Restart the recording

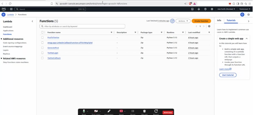pos(156,112)
